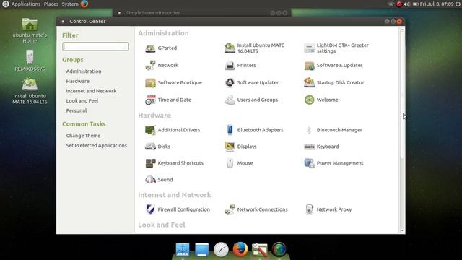The height and width of the screenshot is (260, 462).
Task: Open the Printers icon
Action: coord(230,66)
